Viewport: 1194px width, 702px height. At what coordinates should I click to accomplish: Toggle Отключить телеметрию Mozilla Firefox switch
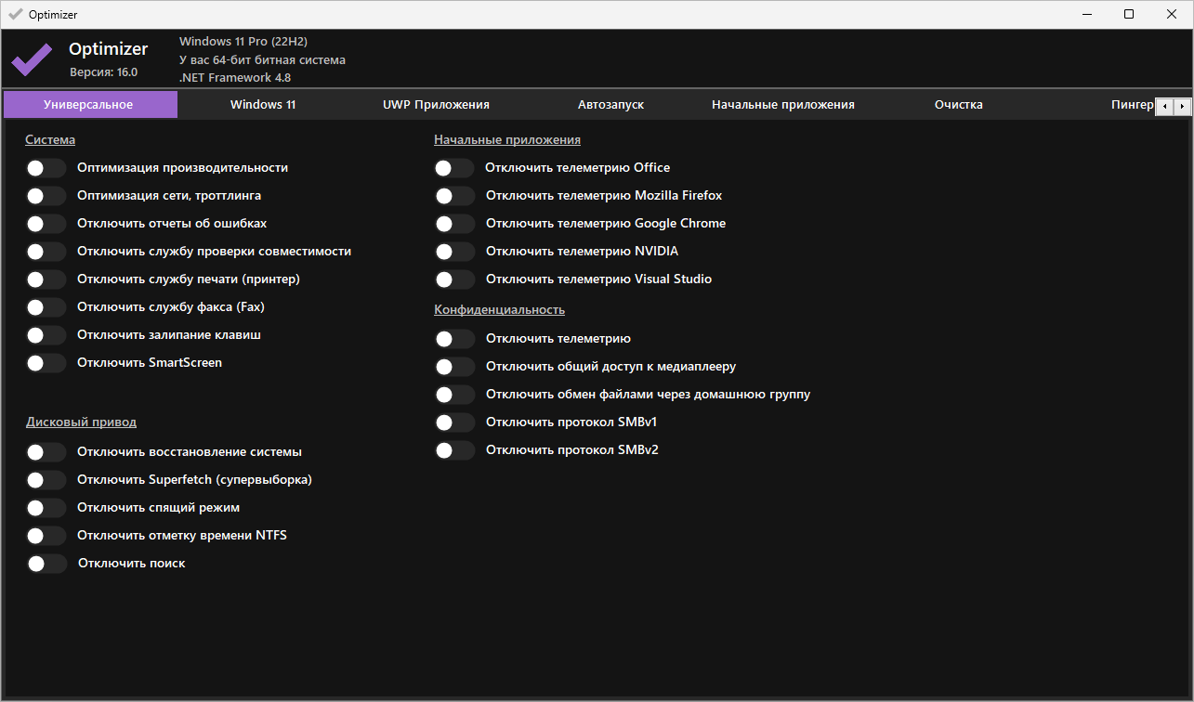454,196
